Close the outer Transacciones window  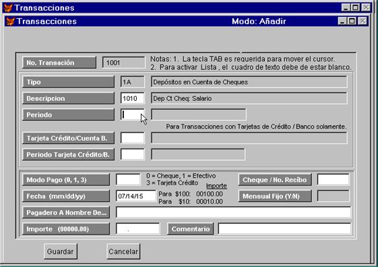point(366,7)
